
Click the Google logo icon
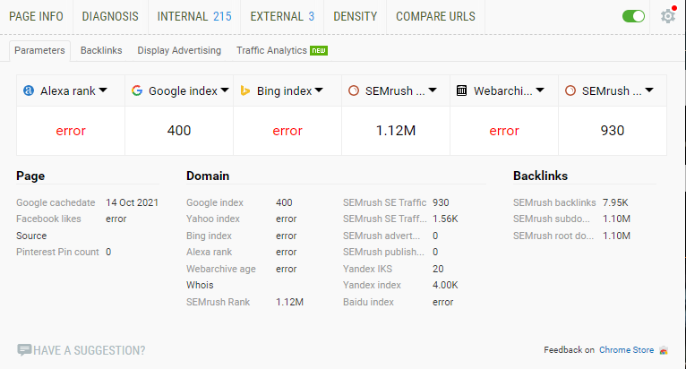tap(137, 90)
